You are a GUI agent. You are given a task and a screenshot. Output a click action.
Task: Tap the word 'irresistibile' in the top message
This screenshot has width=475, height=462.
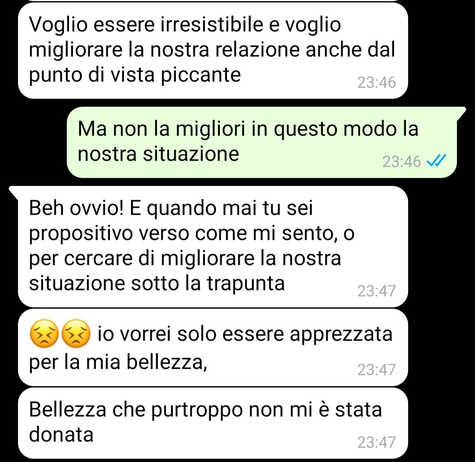tap(212, 25)
